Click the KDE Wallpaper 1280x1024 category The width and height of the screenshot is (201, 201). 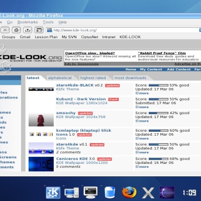81,103
